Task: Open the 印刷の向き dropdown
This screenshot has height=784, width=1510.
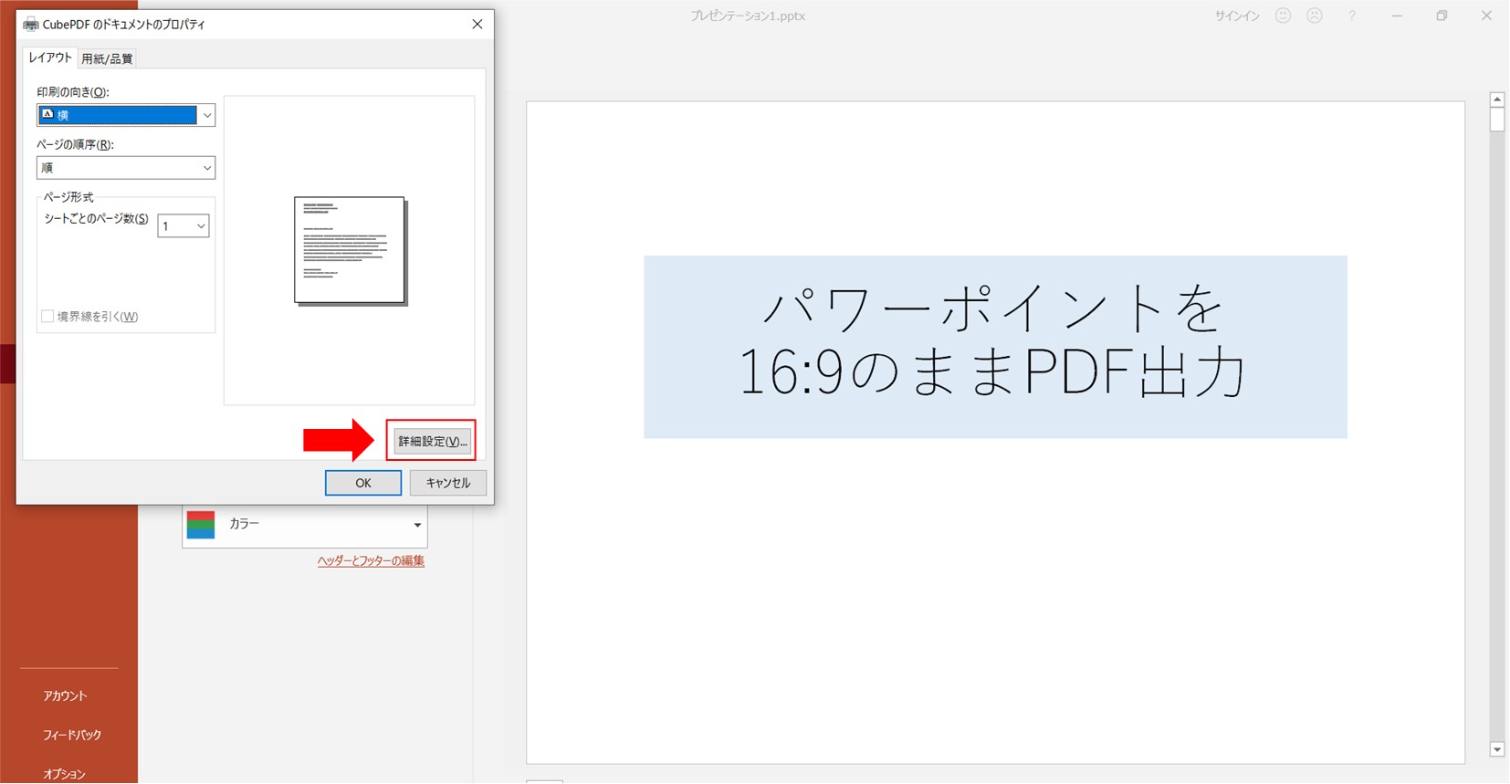Action: click(x=126, y=115)
